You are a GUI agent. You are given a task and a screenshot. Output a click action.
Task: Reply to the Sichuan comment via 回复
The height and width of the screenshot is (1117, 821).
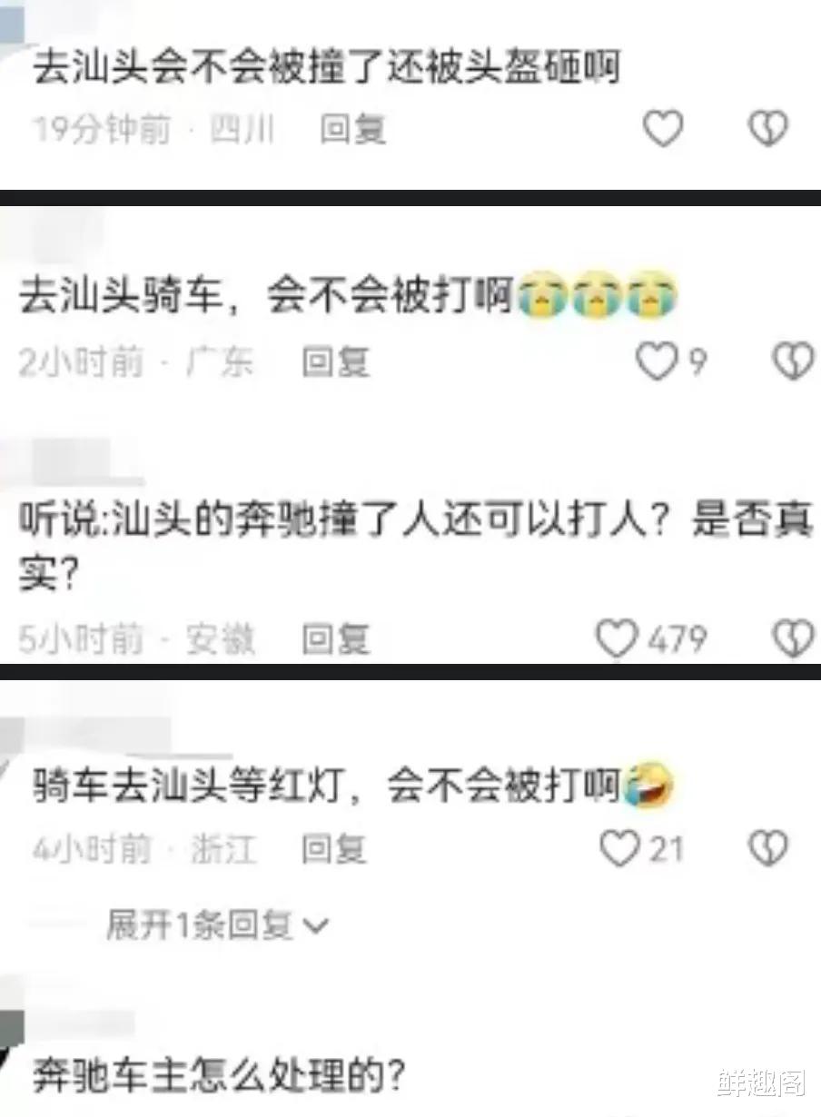tap(353, 130)
